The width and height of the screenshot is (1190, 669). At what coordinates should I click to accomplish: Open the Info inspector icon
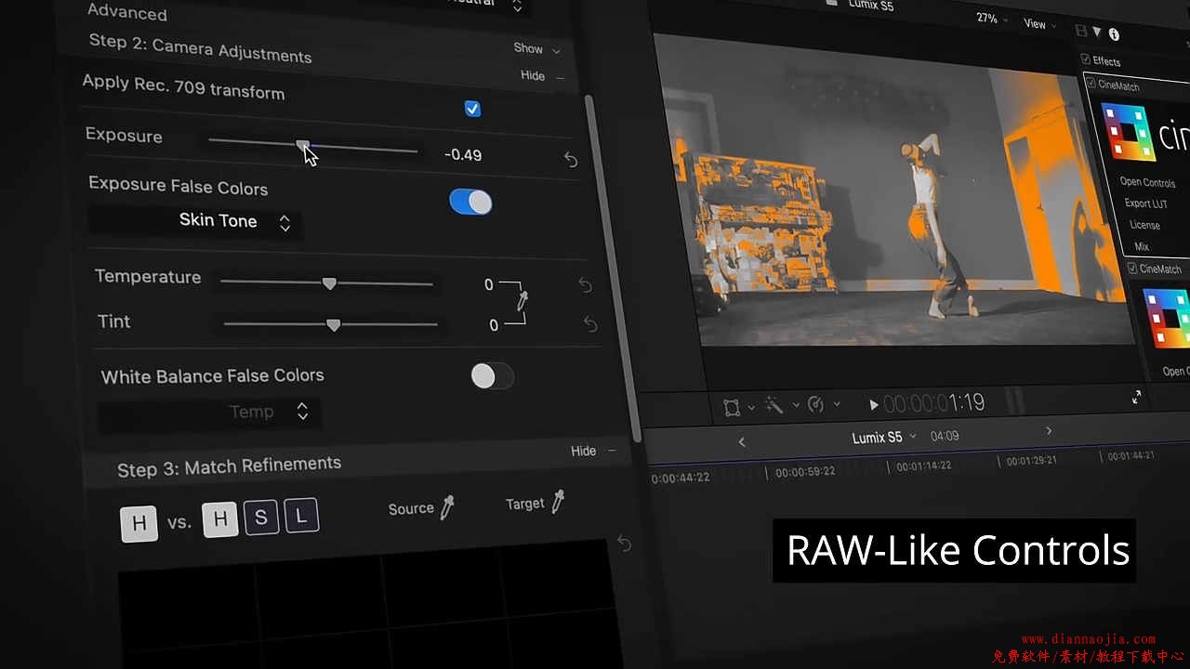click(x=1114, y=34)
